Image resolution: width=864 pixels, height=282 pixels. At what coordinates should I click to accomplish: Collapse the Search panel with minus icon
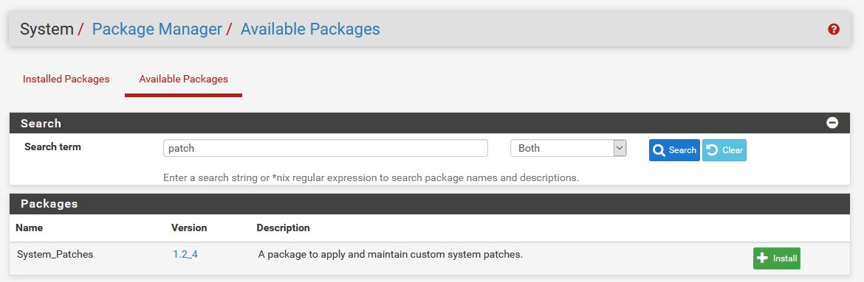[x=832, y=123]
